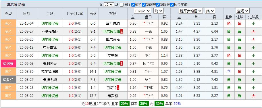The image size is (262, 108).
Task: Click the red card badge beside 巴尼特
Action: [118, 87]
